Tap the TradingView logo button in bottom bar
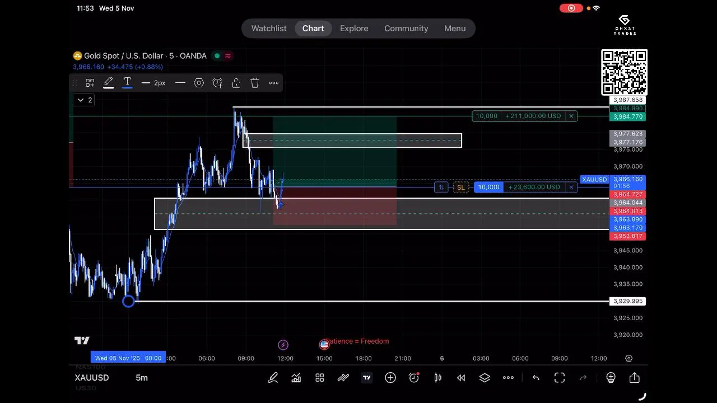The width and height of the screenshot is (717, 403). [x=367, y=378]
